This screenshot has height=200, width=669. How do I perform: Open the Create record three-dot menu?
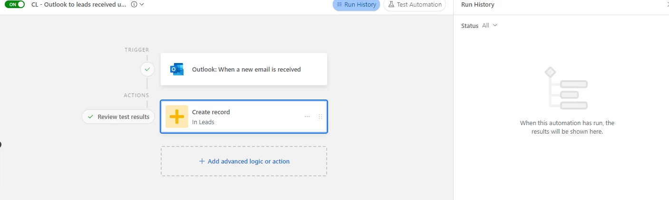click(x=307, y=117)
